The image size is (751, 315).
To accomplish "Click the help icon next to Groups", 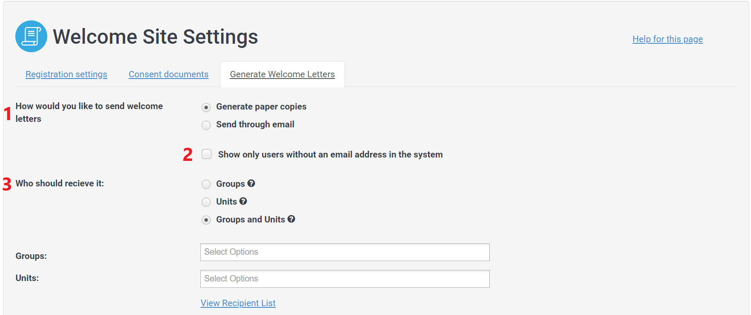I will click(251, 183).
